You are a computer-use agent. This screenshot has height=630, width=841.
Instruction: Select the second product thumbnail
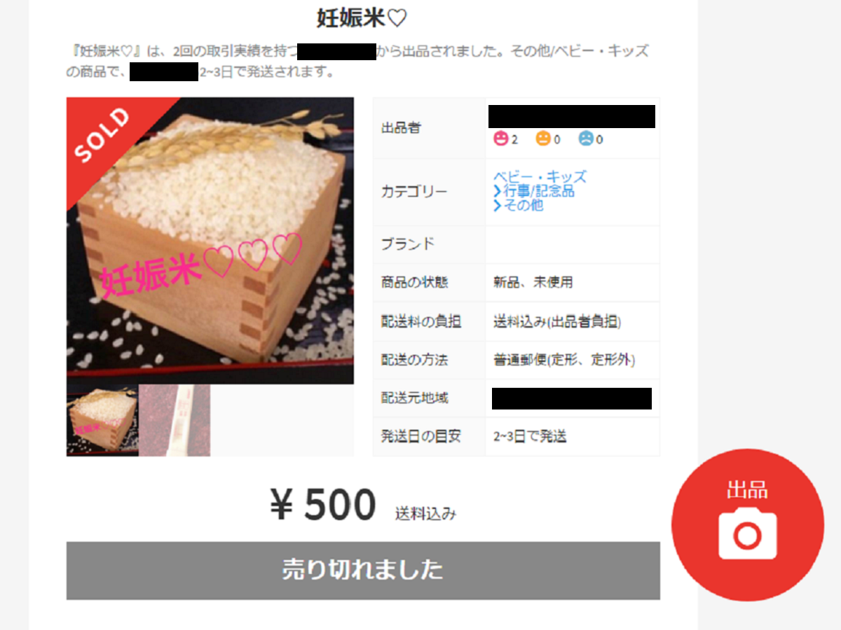coord(175,420)
